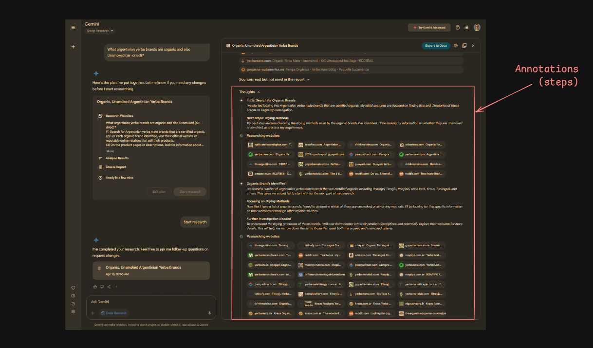593x348 pixels.
Task: Toggle the Deep Research chip in the prompt bar
Action: click(113, 313)
